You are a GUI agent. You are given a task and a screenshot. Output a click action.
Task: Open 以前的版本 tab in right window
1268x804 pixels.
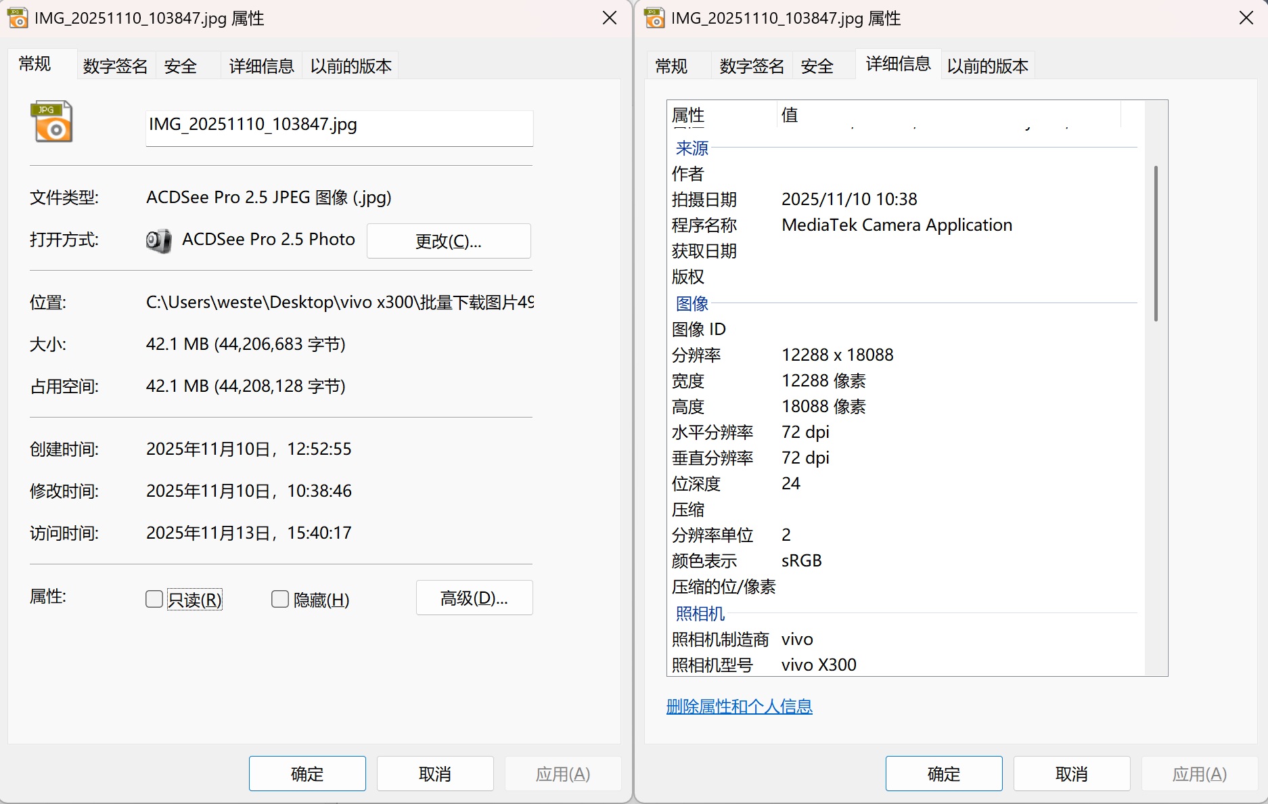pos(988,66)
